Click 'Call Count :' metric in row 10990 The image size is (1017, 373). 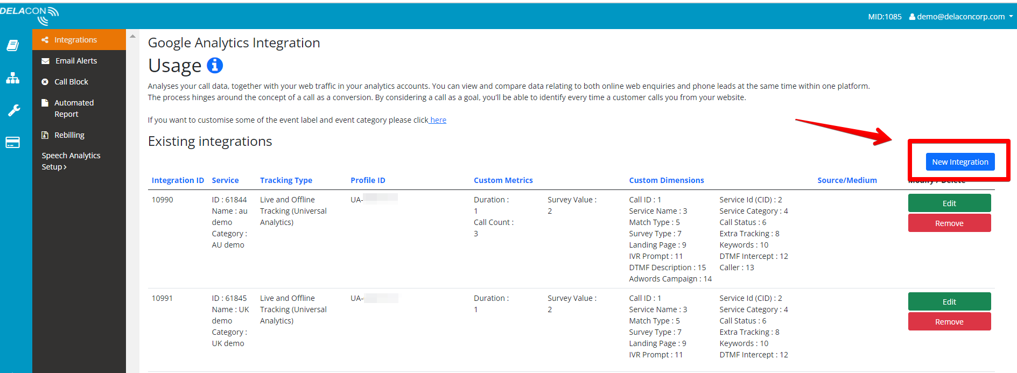(494, 222)
